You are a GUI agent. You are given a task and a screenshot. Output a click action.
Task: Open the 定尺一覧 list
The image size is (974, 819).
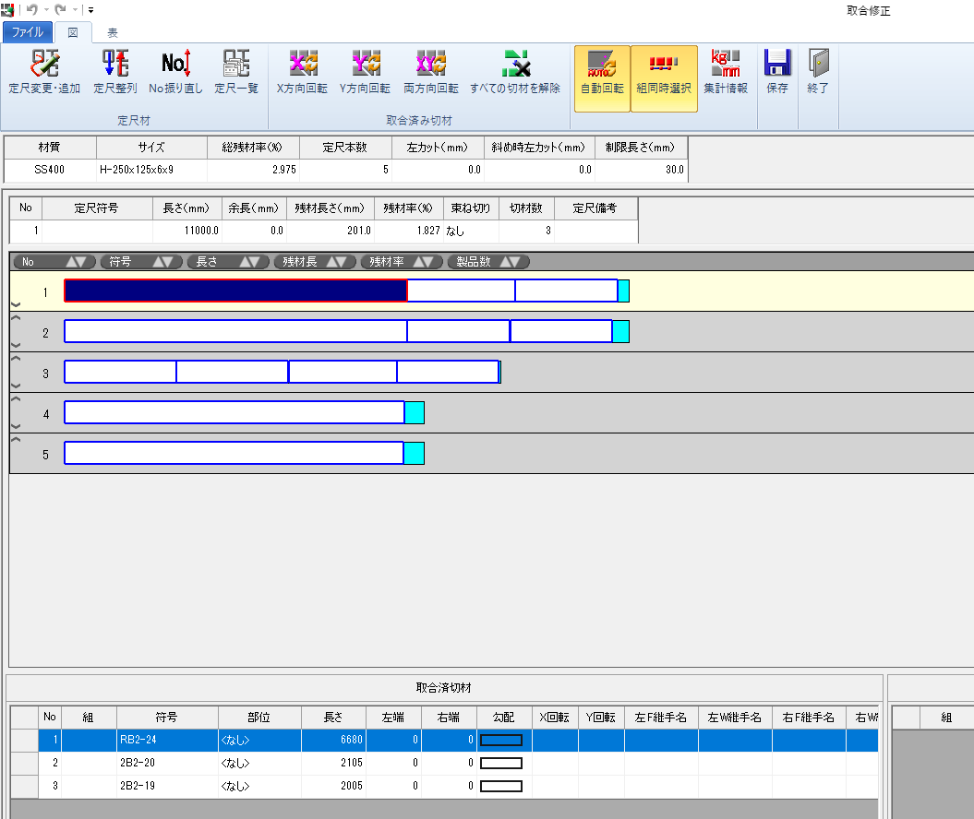(x=236, y=71)
